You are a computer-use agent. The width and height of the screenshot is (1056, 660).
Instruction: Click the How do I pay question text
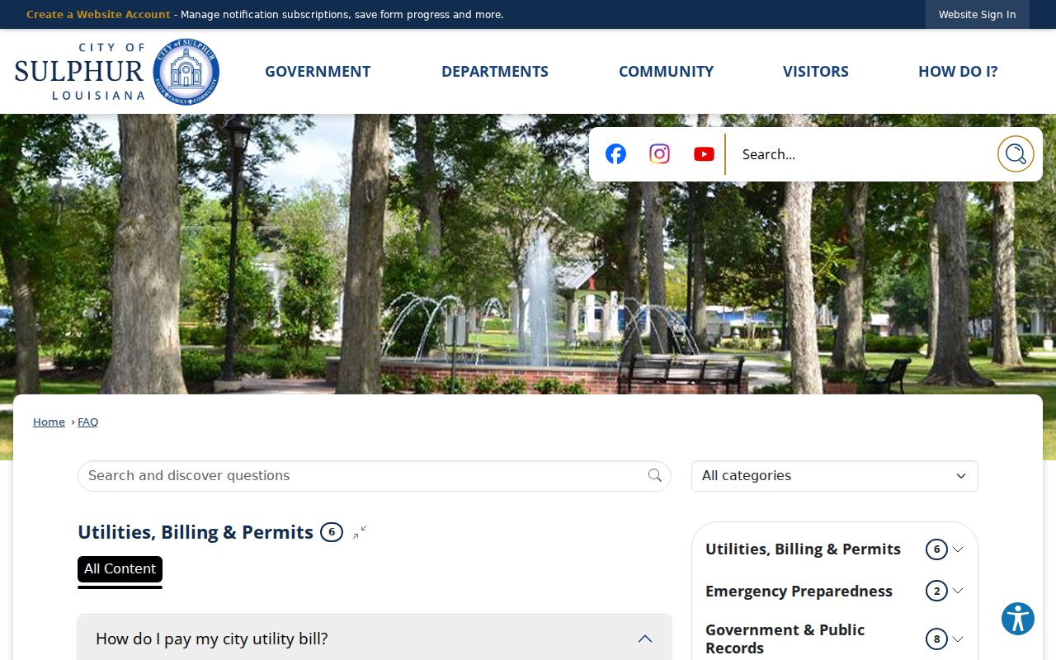(x=212, y=639)
